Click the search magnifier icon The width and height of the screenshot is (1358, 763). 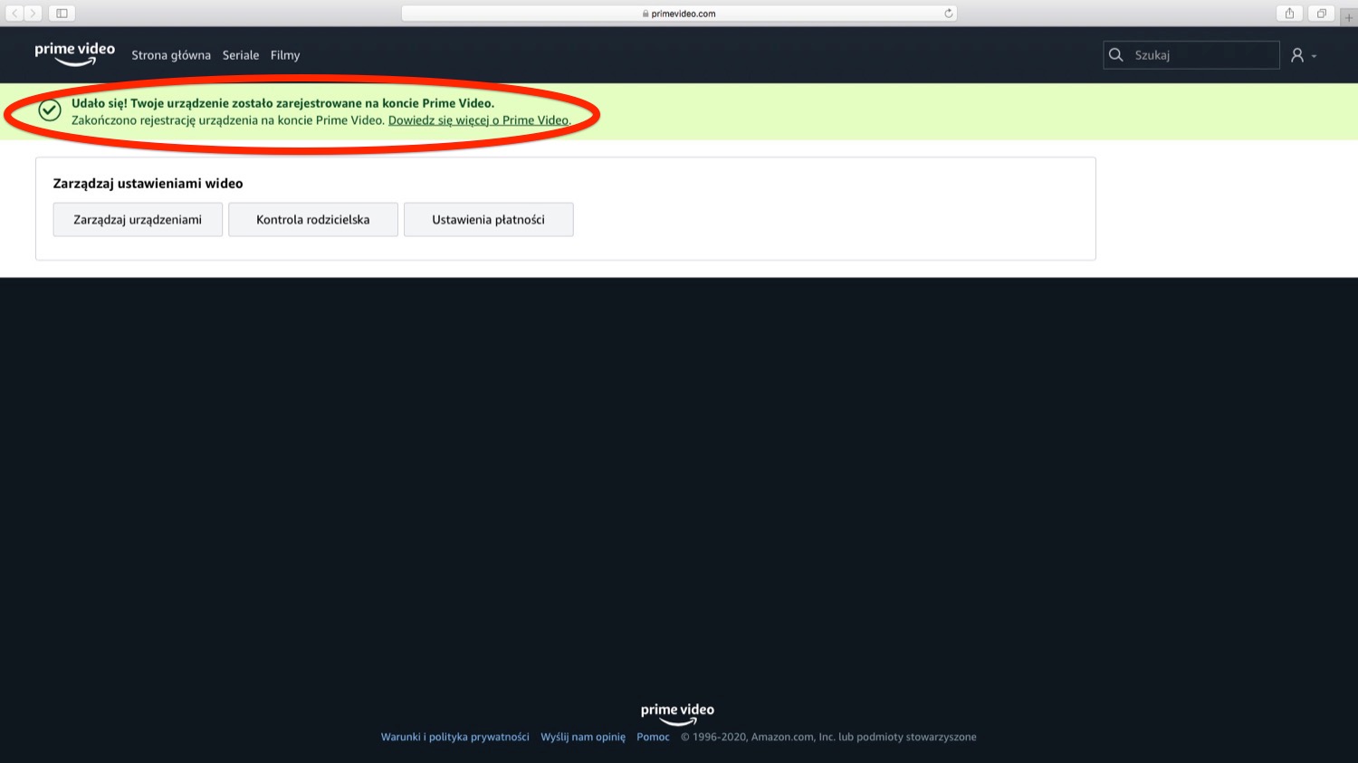click(1116, 55)
